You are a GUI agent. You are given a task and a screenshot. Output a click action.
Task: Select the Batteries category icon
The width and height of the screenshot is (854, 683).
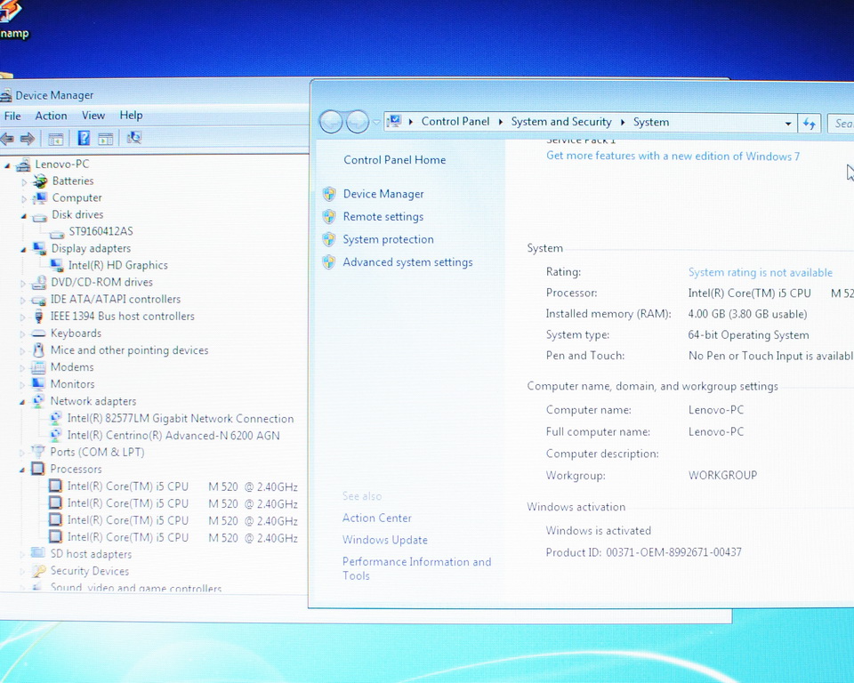pos(40,181)
